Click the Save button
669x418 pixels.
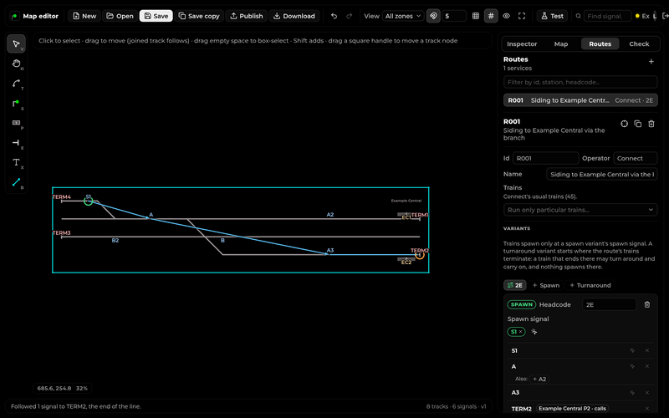[156, 16]
